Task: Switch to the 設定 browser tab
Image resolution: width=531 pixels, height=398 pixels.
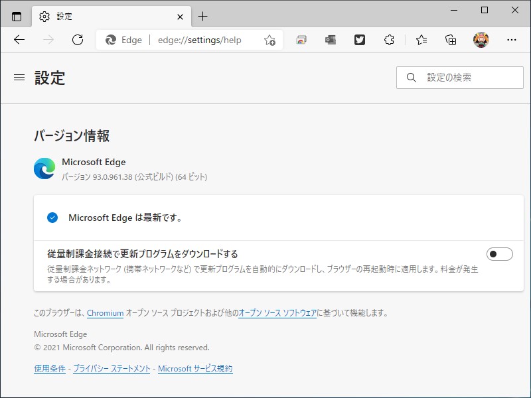Action: coord(100,17)
